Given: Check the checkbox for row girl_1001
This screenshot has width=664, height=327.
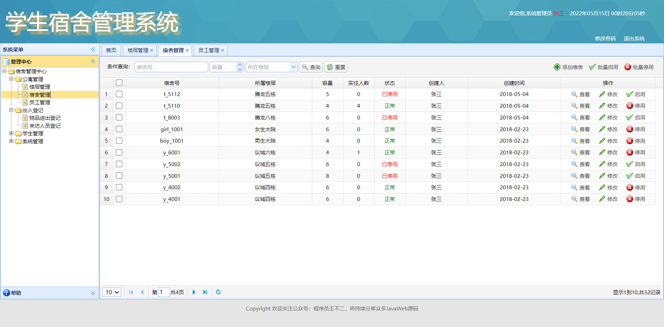Looking at the screenshot, I should point(119,129).
